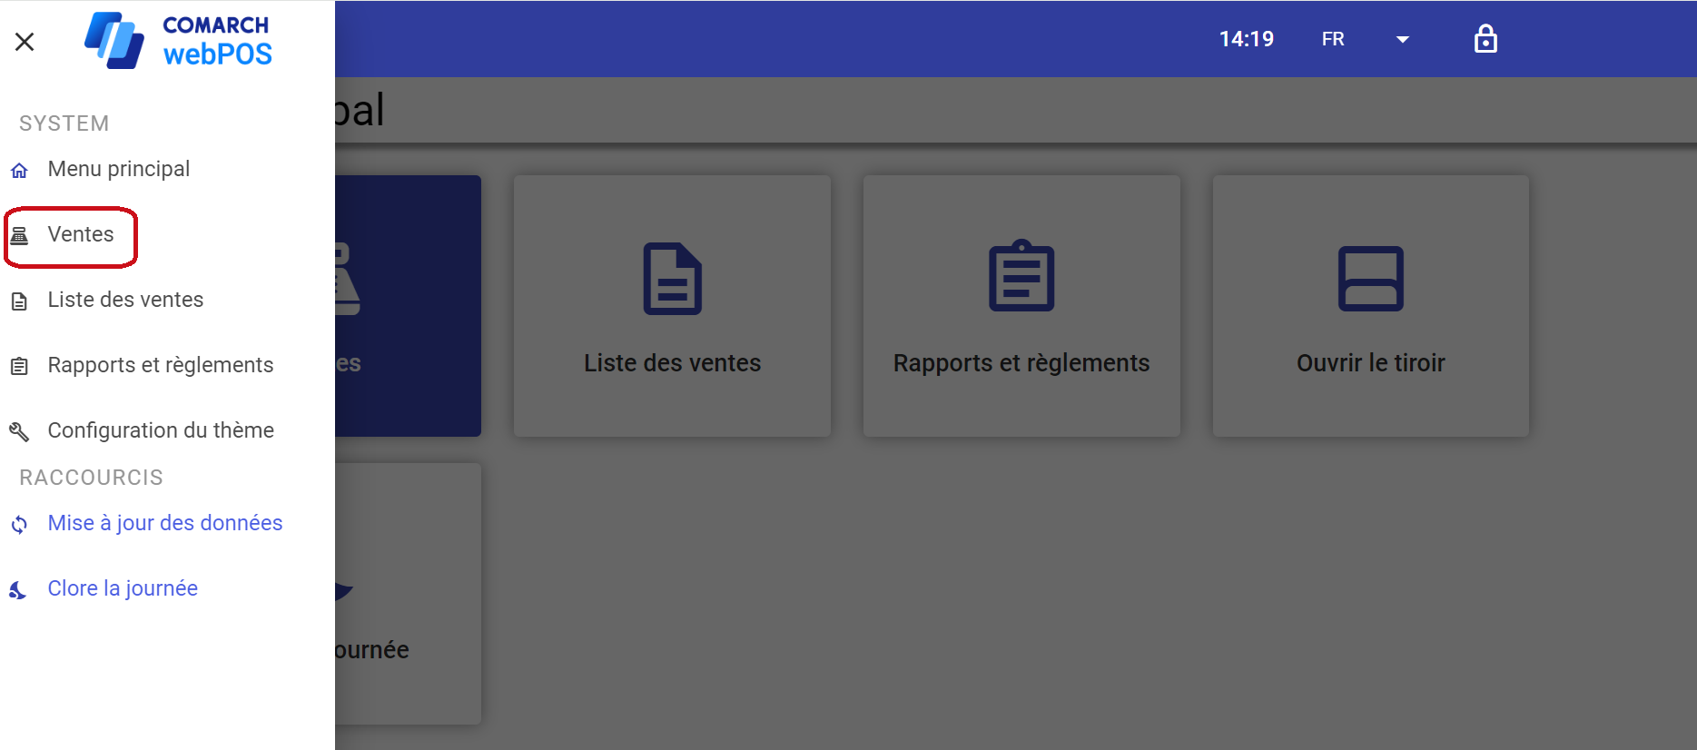Click the sync icon beside Mise à jour des données

click(x=19, y=524)
